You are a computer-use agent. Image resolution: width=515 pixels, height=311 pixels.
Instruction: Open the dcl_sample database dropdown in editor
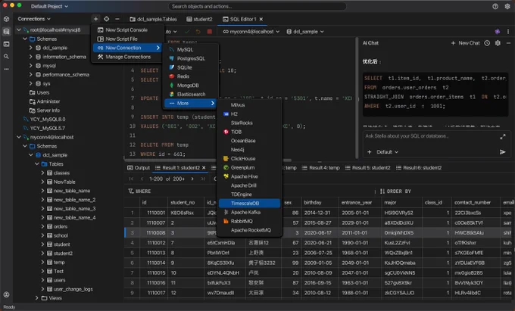pos(305,32)
